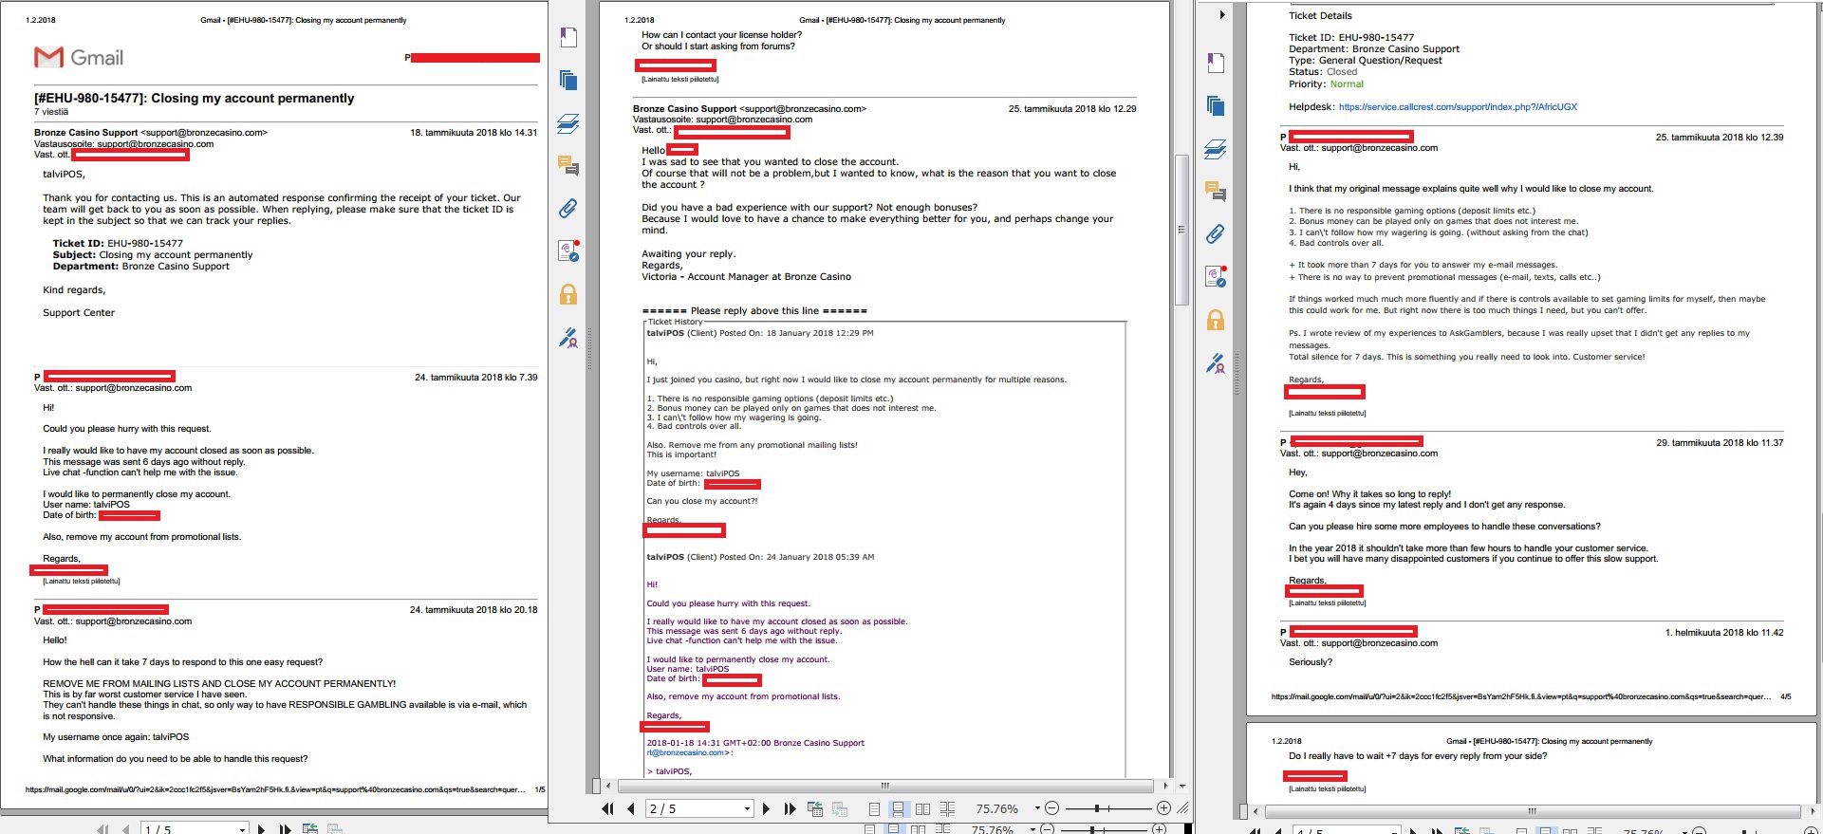Toggle Continuous page view, middle window

pyautogui.click(x=898, y=808)
